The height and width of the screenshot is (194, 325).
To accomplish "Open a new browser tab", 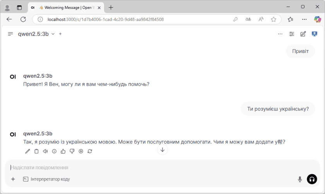I will click(x=111, y=7).
